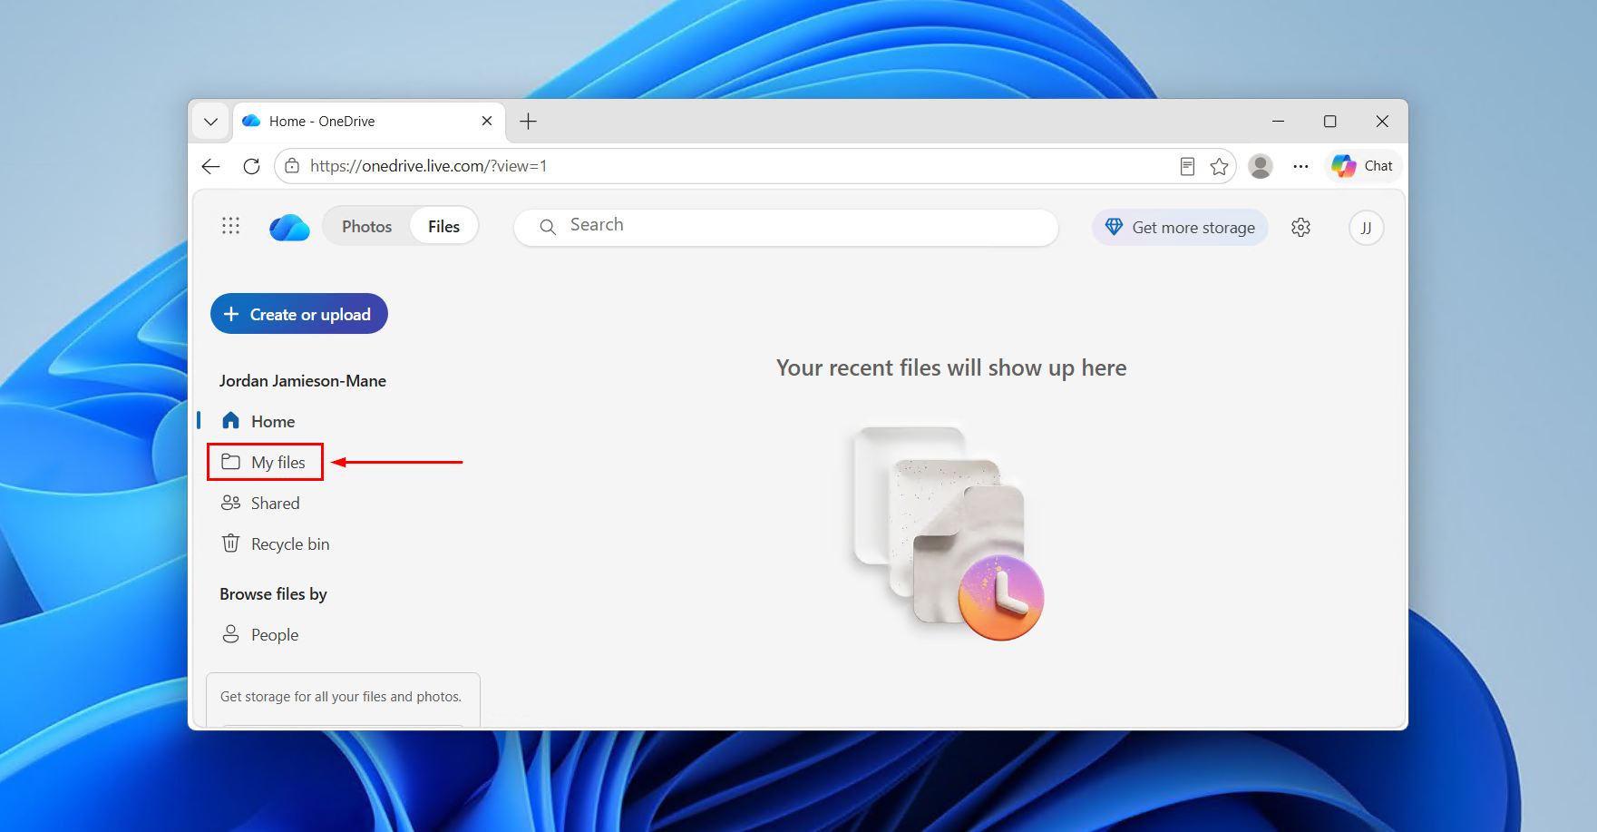Minimize the browser window

point(1278,121)
